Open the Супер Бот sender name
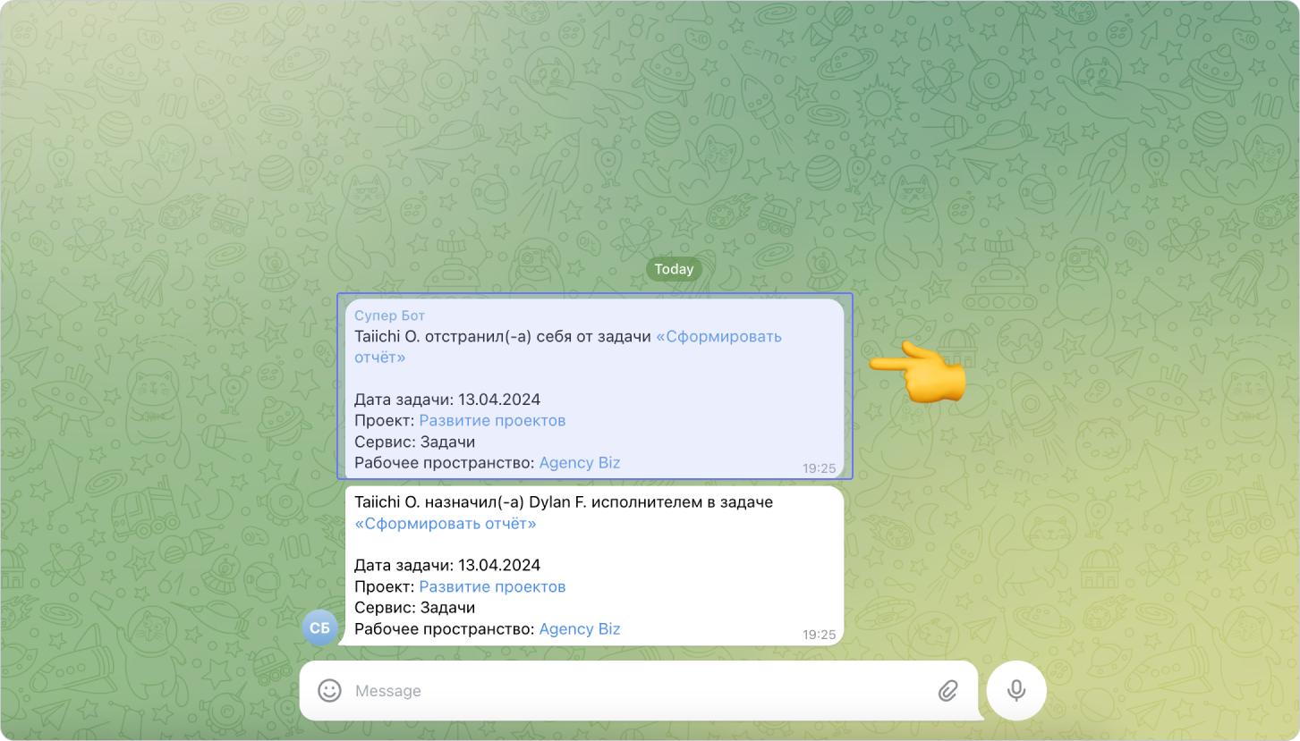 point(389,316)
